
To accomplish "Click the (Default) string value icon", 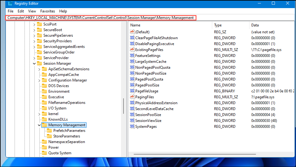I will coord(132,32).
